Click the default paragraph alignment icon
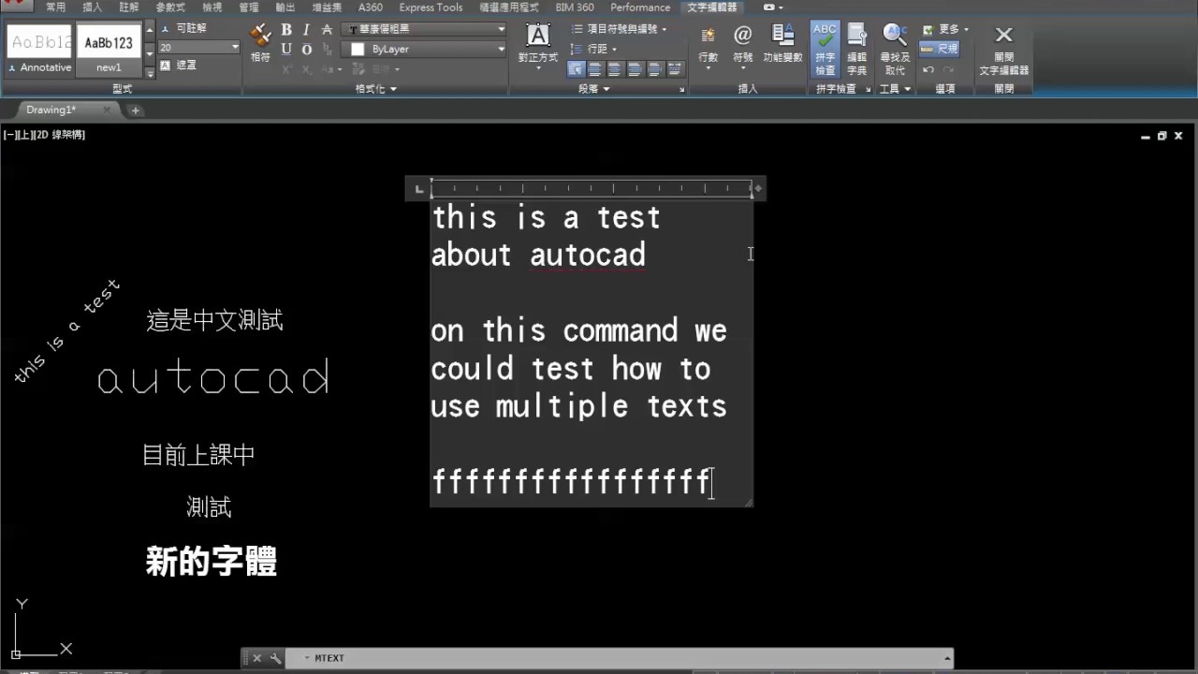 point(575,69)
